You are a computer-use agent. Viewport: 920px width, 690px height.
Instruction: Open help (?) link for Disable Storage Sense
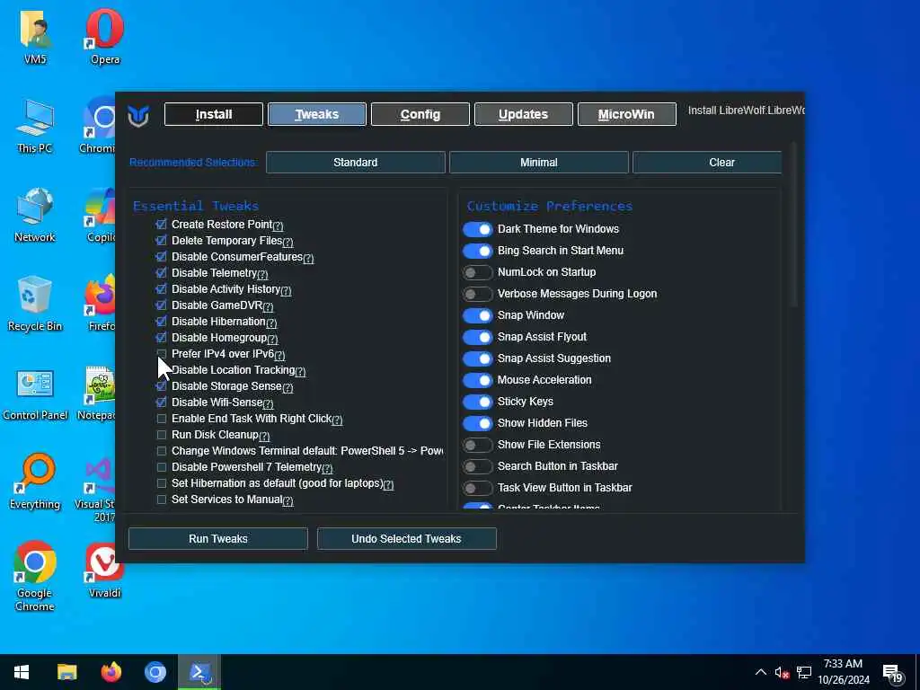coord(287,387)
